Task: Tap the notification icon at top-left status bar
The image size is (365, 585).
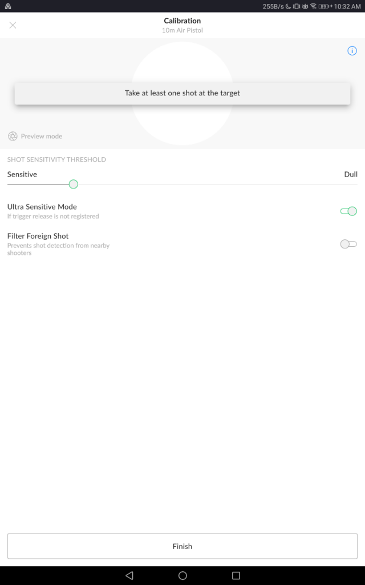Action: [8, 6]
